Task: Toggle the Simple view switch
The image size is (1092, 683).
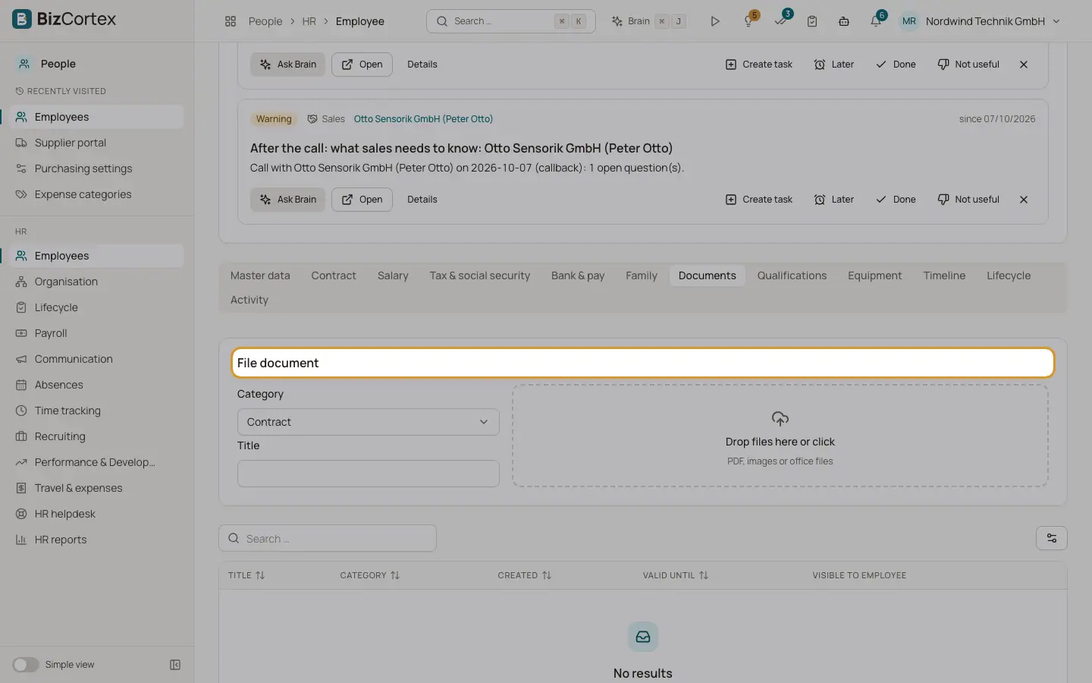Action: [25, 665]
